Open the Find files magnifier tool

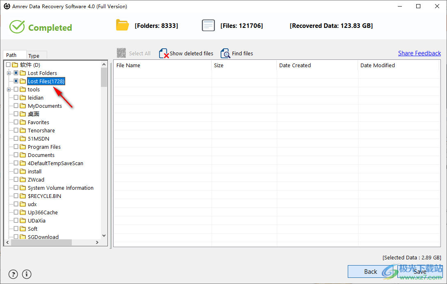point(225,53)
